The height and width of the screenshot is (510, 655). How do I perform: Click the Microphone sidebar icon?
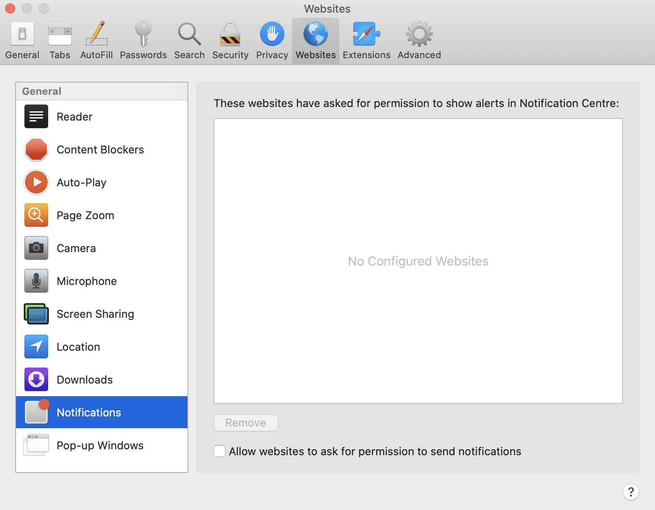(x=36, y=281)
